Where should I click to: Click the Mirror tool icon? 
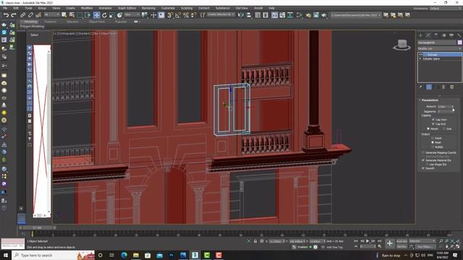[241, 15]
